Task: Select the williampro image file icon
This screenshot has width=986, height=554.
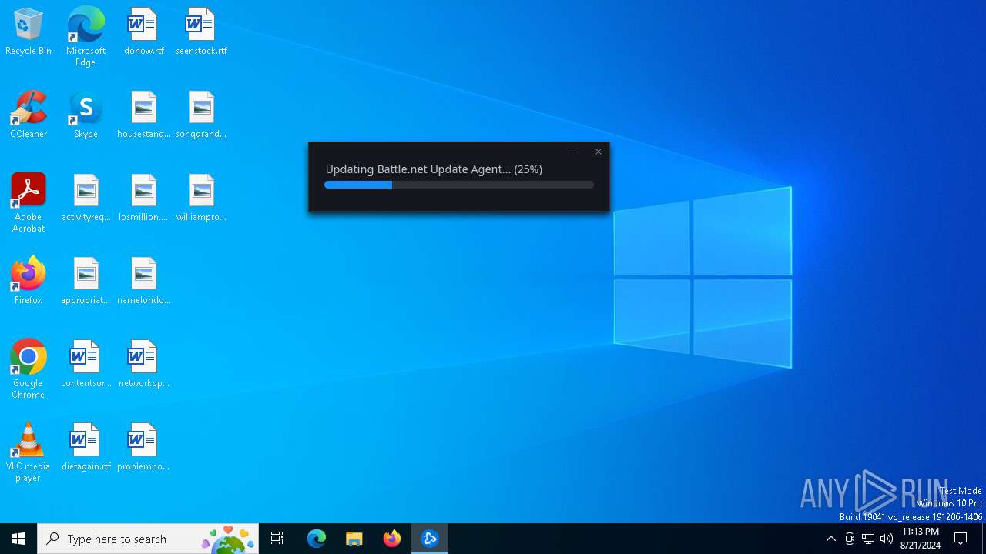Action: (201, 199)
